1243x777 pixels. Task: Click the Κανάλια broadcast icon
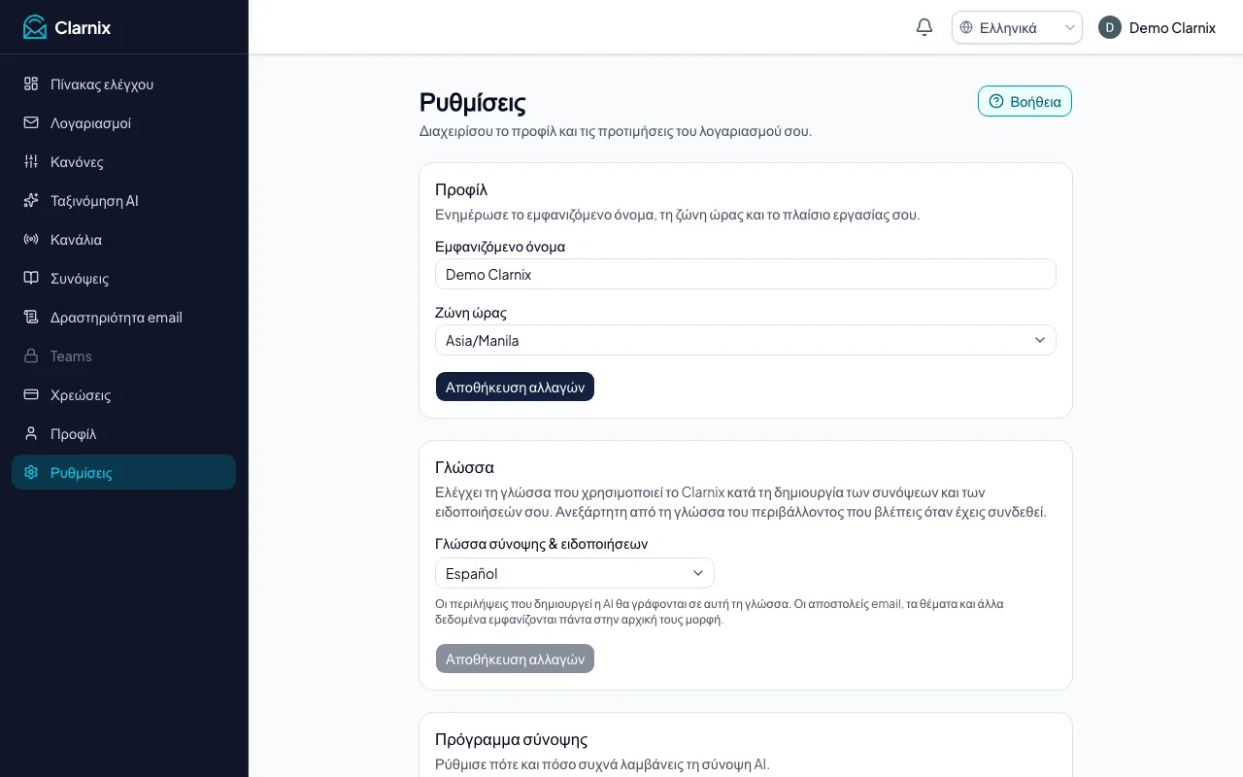31,239
